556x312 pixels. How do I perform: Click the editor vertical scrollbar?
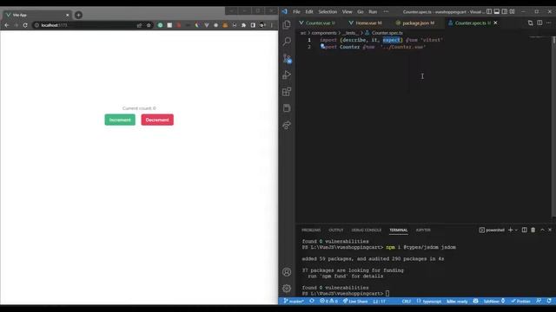(554, 127)
